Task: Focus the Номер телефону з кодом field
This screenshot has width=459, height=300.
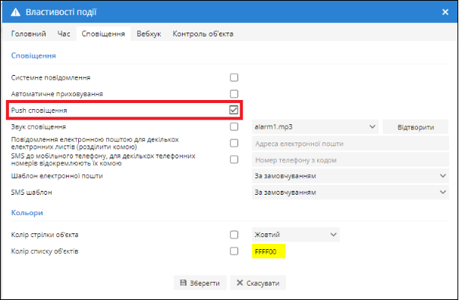Action: click(x=351, y=160)
